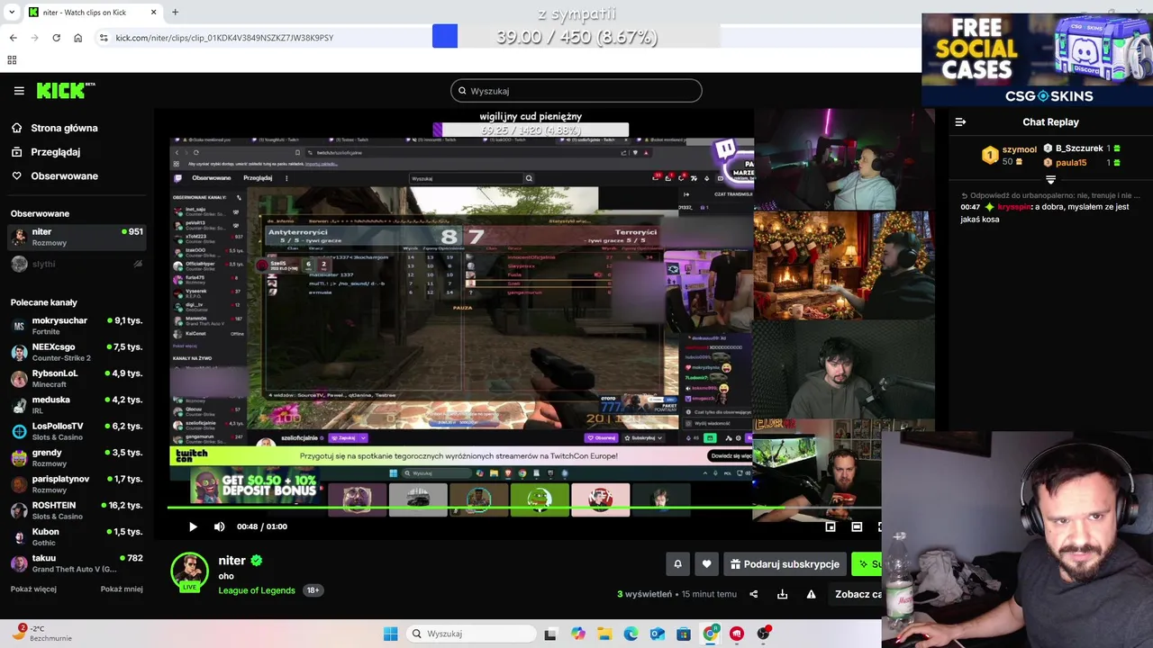Click szymool in the leaderboard
1153x648 pixels.
tap(1020, 149)
